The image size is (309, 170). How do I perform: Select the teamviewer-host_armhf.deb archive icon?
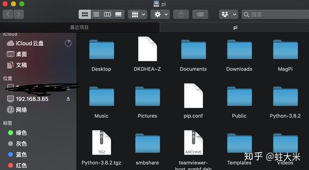[x=193, y=142]
